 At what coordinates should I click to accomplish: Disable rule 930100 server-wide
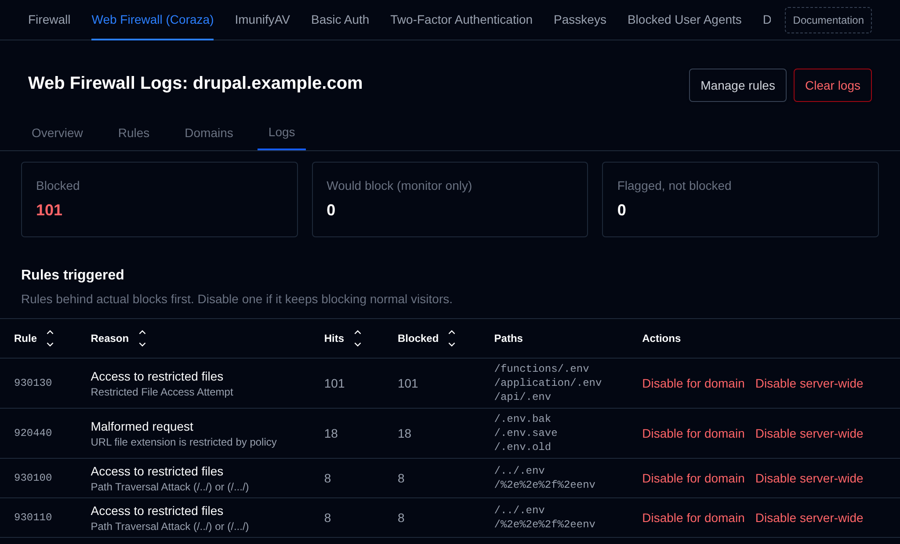[809, 479]
